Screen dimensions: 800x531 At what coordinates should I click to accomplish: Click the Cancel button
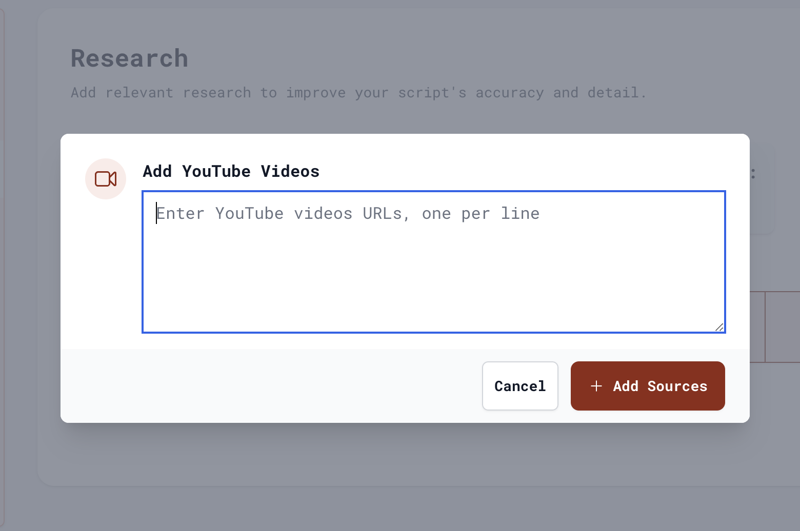(x=519, y=386)
